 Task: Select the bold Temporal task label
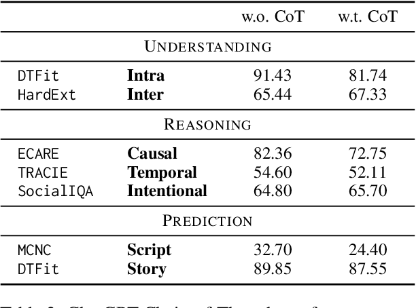click(x=162, y=172)
